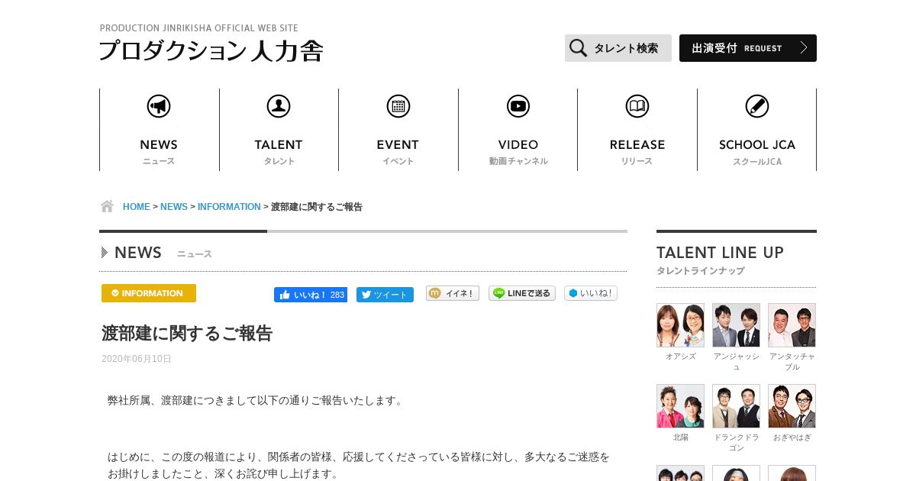Click the blue hexagon いいね！ button
916x481 pixels.
click(591, 293)
